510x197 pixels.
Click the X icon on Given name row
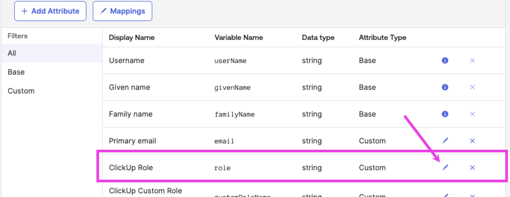pyautogui.click(x=472, y=87)
